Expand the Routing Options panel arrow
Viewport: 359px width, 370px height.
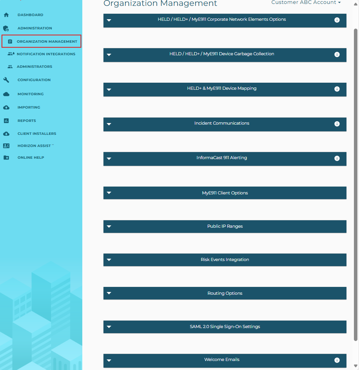[109, 294]
